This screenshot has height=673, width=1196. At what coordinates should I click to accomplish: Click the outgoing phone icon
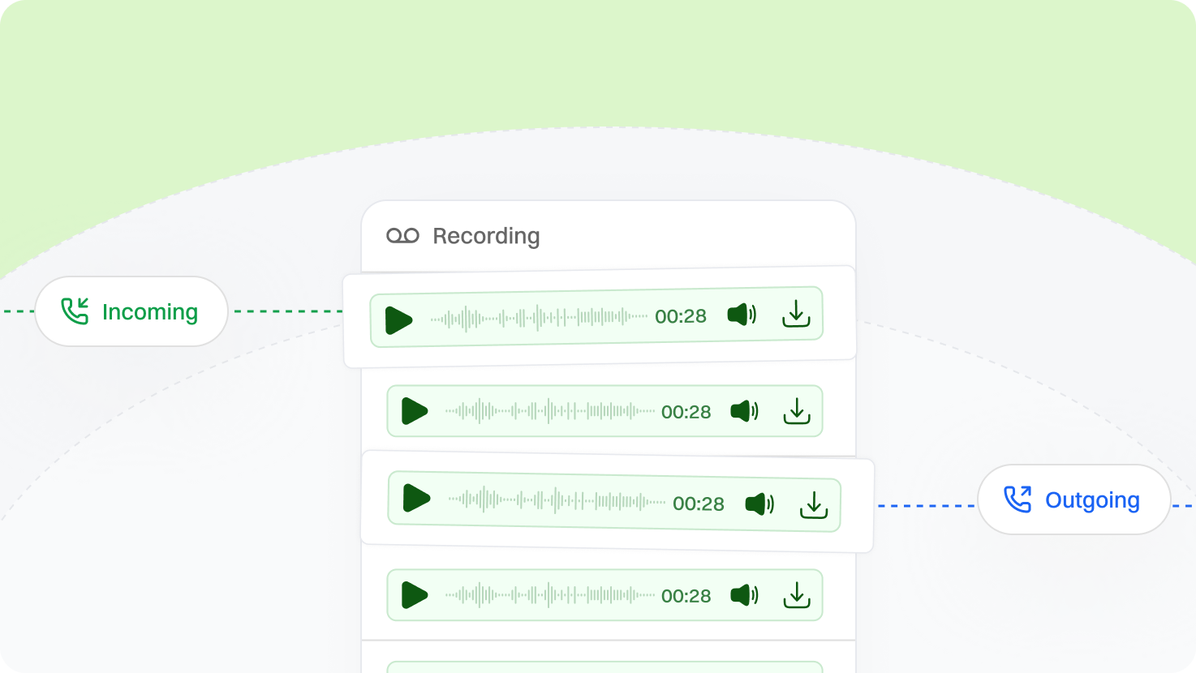click(1017, 499)
